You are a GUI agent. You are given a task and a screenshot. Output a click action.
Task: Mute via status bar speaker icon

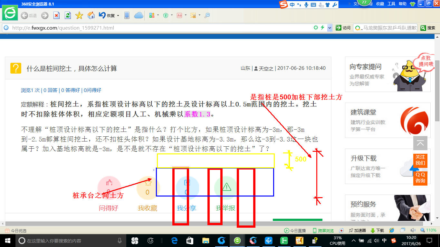[x=413, y=230]
